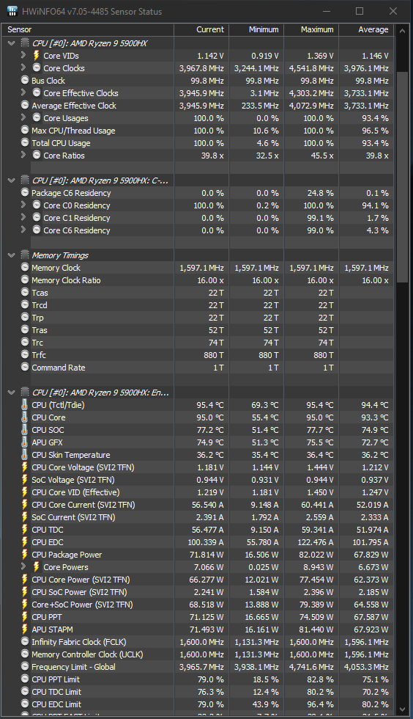This screenshot has width=413, height=719.
Task: Click the lightning icon beside Core VIDs
Action: pyautogui.click(x=37, y=56)
